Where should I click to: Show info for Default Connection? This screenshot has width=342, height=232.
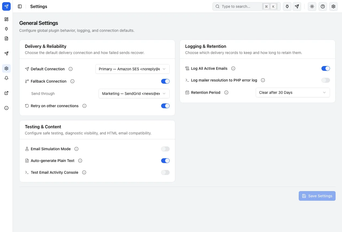coord(71,69)
